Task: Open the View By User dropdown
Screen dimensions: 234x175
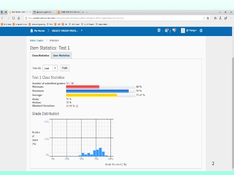Action: tap(50, 68)
